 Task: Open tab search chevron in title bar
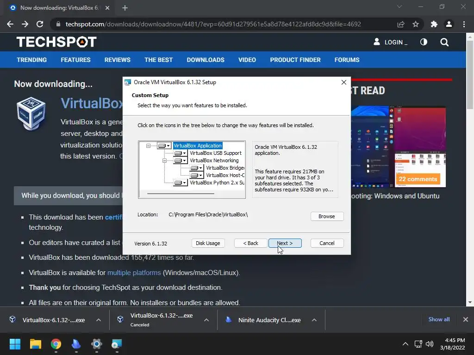coord(399,6)
